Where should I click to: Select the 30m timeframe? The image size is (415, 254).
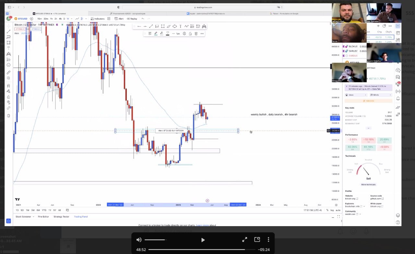click(46, 19)
